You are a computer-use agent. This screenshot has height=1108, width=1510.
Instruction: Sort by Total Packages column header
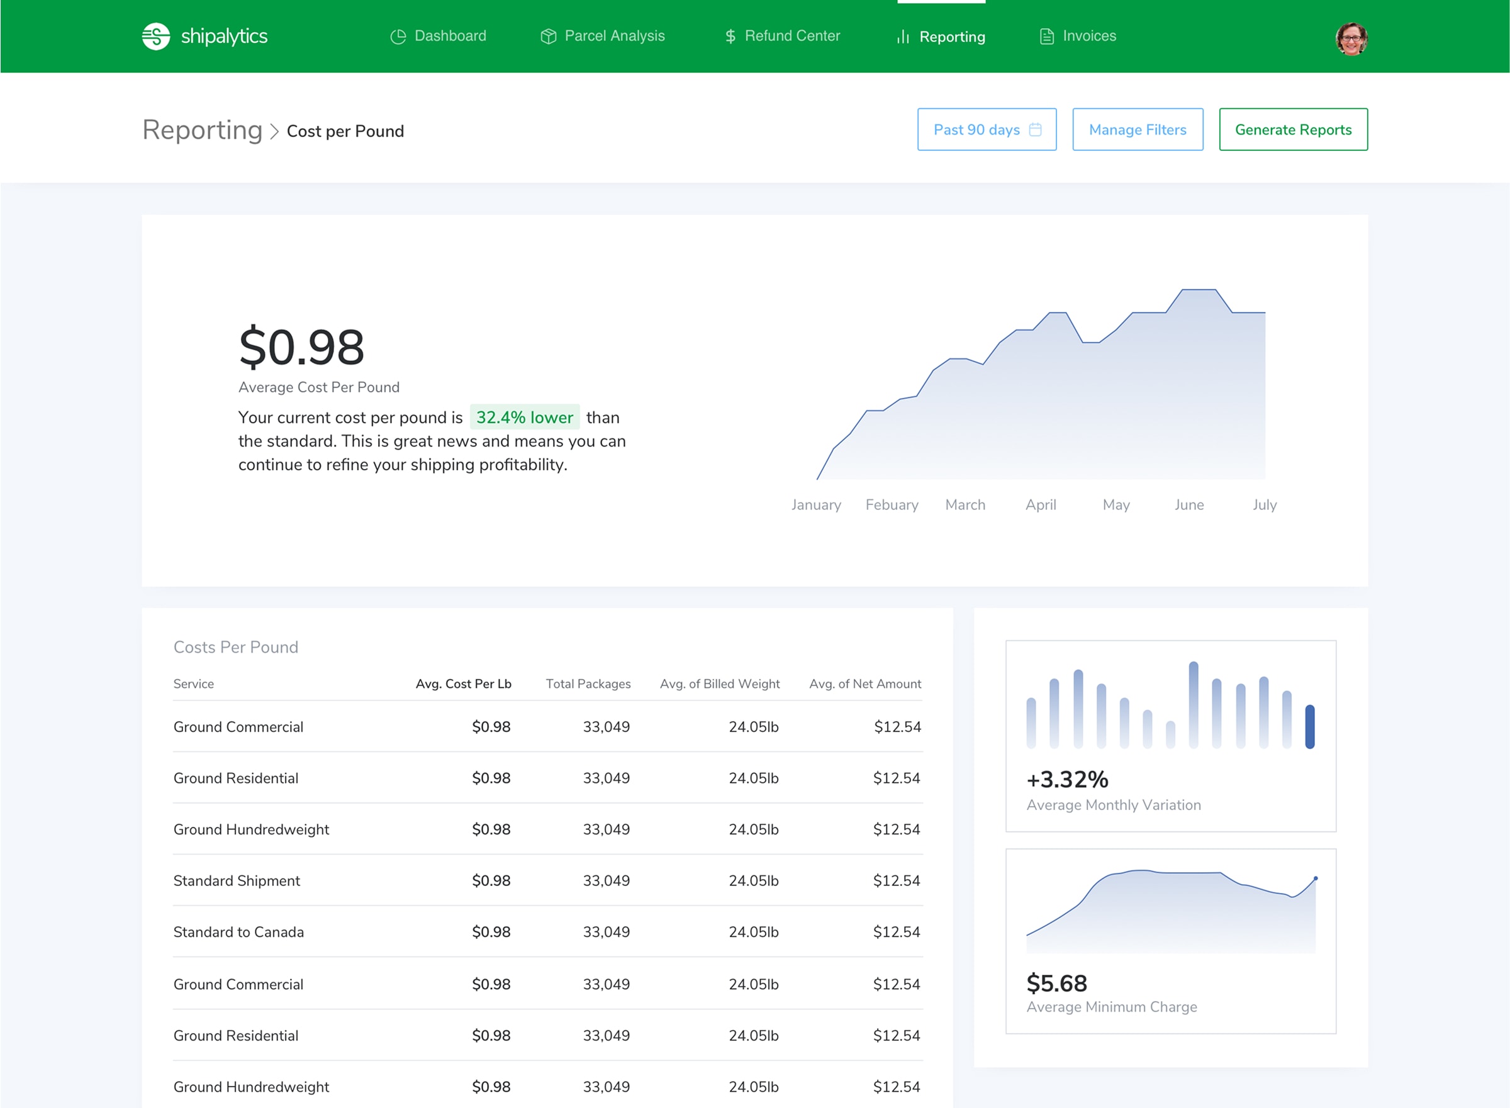[x=588, y=684]
